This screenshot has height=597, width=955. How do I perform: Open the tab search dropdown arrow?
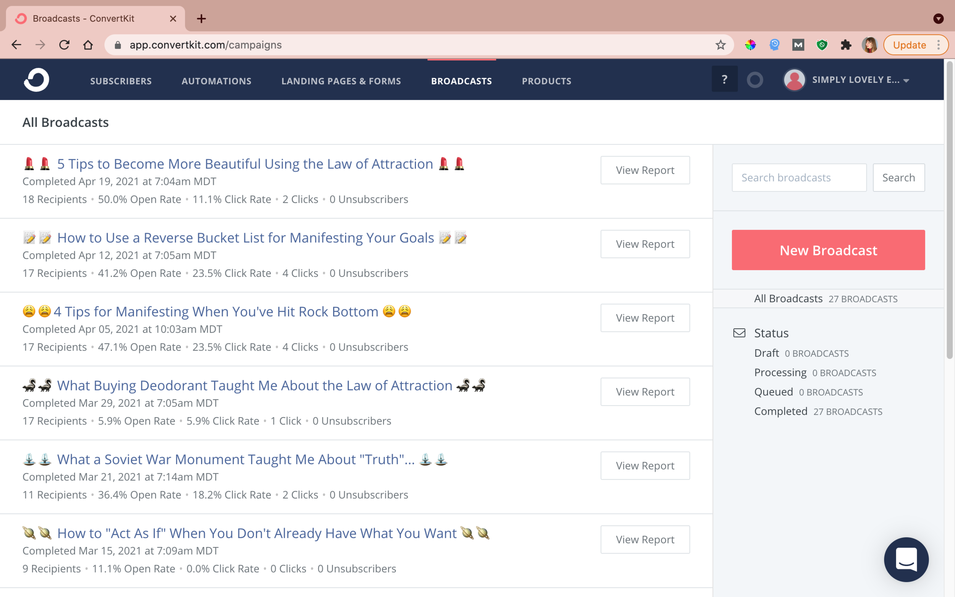938,19
